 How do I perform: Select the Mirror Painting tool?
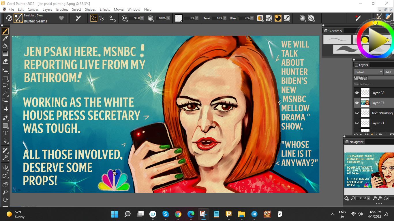5,167
